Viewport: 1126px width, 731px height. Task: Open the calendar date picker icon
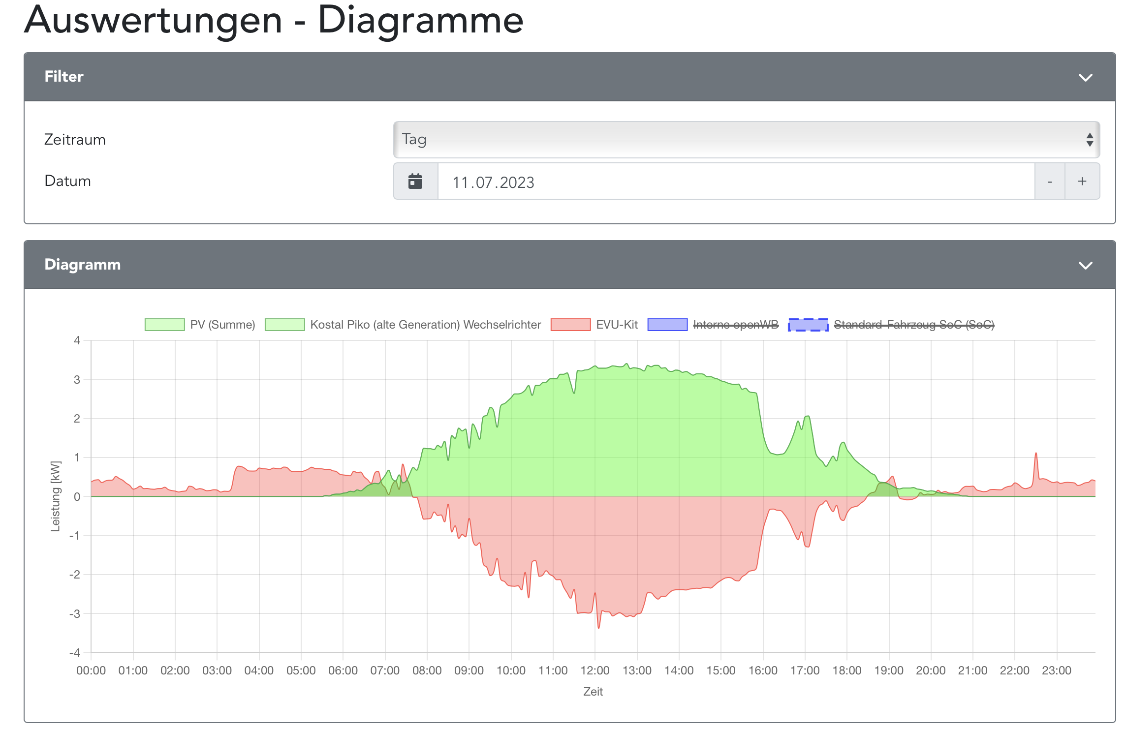click(415, 182)
